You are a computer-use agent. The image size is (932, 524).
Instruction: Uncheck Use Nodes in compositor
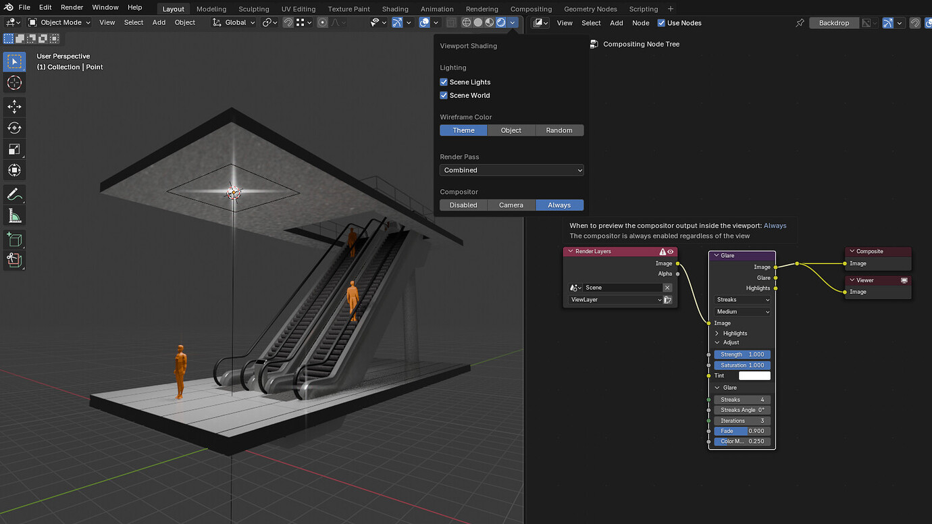click(x=661, y=23)
